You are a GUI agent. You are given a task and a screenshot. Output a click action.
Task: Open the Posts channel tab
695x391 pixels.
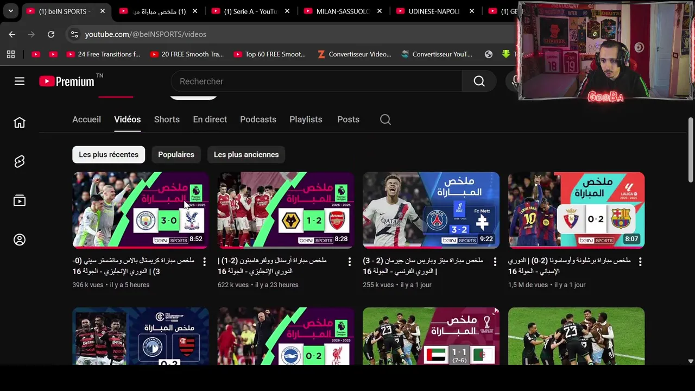348,119
